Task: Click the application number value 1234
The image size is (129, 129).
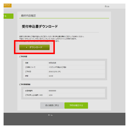Action: point(51,95)
